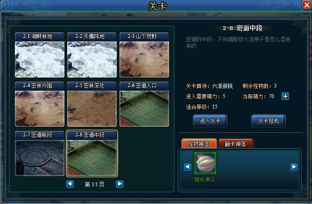The width and height of the screenshot is (312, 204).
Task: Show previous drop items with left arrow
Action: (187, 167)
